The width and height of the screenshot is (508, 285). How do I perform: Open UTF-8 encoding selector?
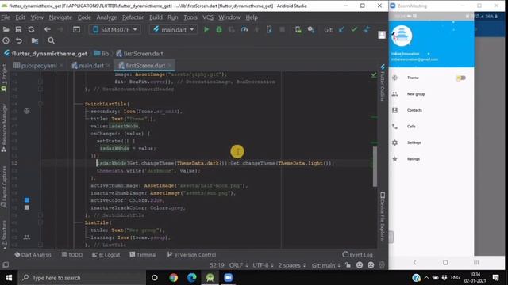pyautogui.click(x=263, y=265)
